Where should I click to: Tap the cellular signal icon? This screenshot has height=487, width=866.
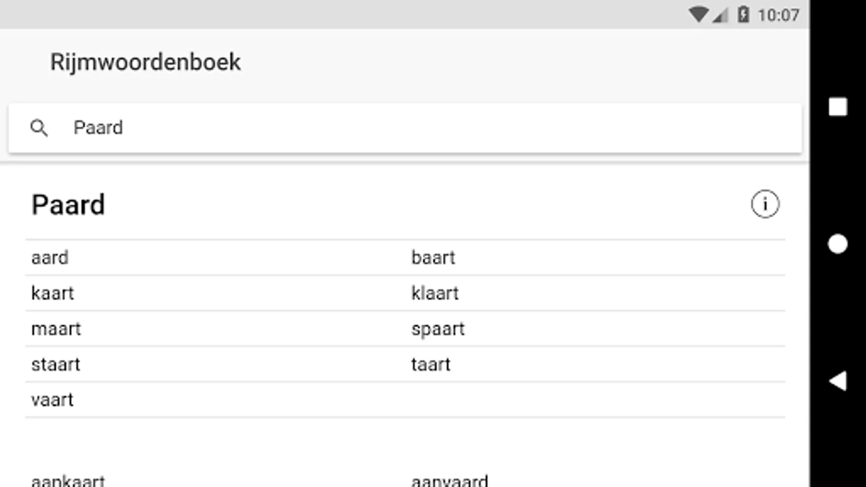pyautogui.click(x=720, y=16)
